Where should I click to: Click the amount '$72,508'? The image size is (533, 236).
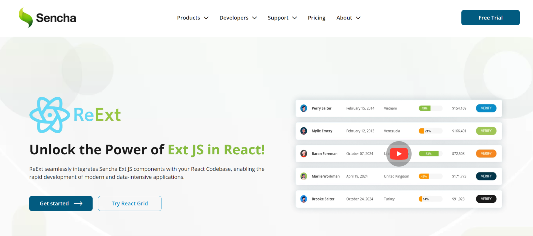[458, 154]
